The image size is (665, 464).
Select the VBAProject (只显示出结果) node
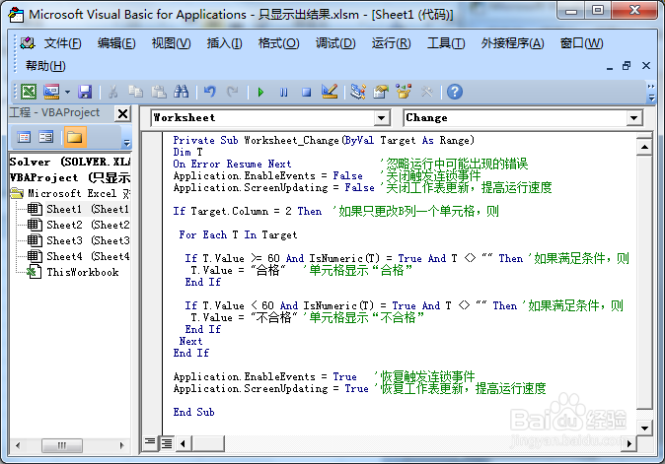pos(69,177)
